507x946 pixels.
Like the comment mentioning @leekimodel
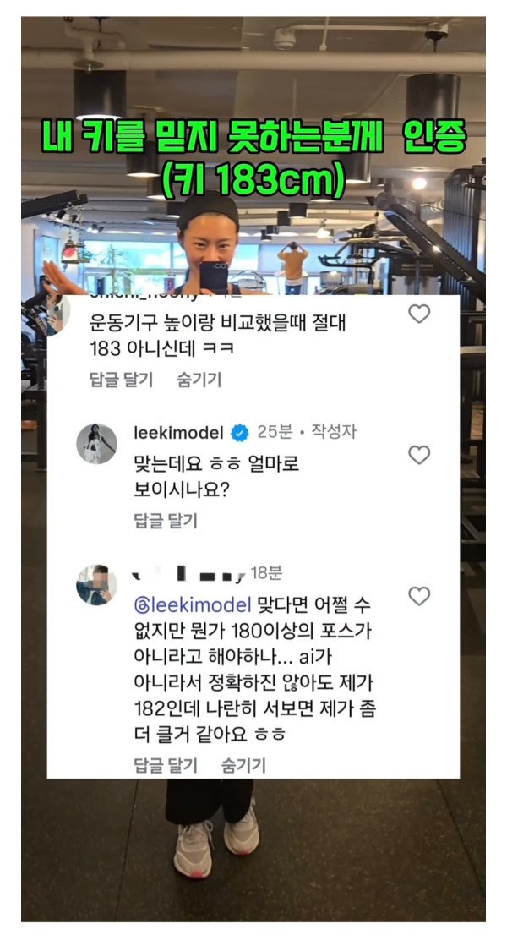pos(419,596)
